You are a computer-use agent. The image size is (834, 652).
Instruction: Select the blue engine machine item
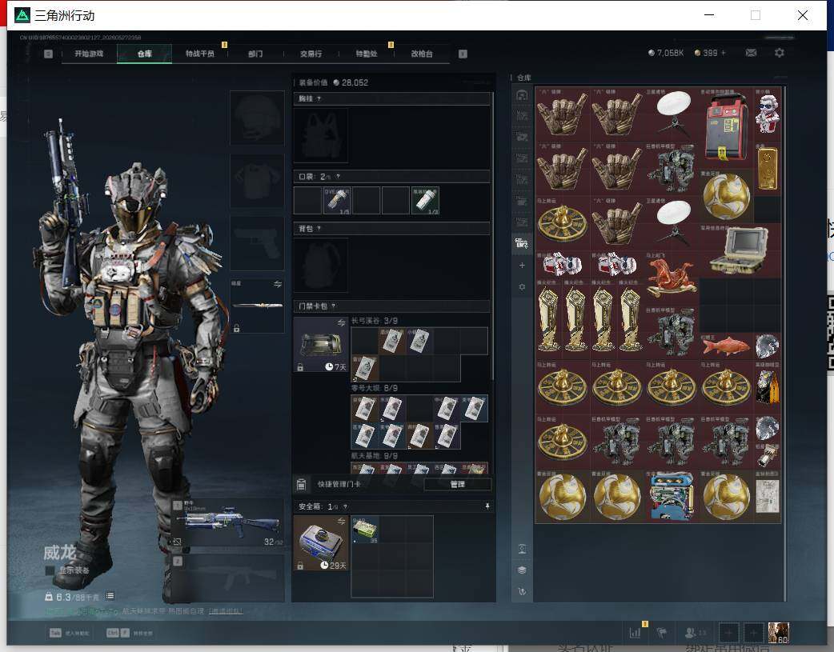click(672, 496)
